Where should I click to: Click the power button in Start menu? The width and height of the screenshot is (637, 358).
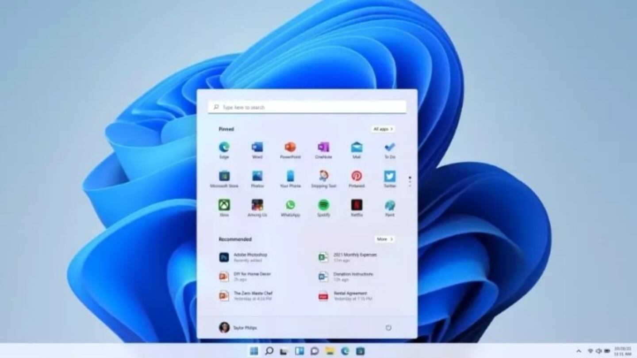click(388, 328)
